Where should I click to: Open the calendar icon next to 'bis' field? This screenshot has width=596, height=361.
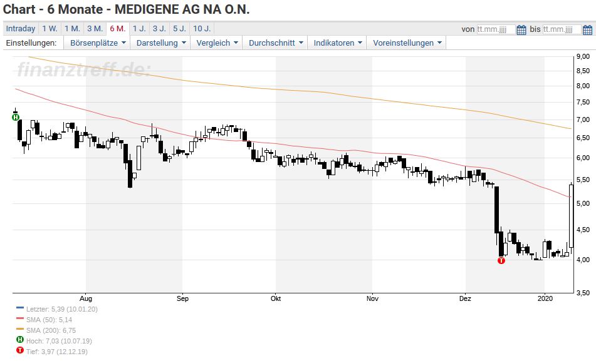click(x=587, y=29)
